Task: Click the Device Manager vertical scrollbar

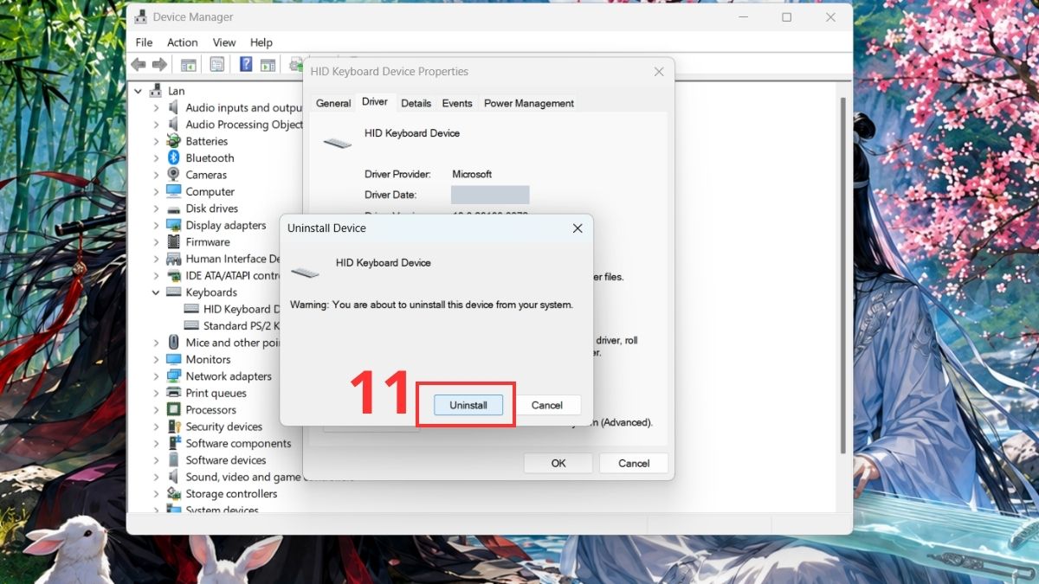Action: tap(843, 277)
